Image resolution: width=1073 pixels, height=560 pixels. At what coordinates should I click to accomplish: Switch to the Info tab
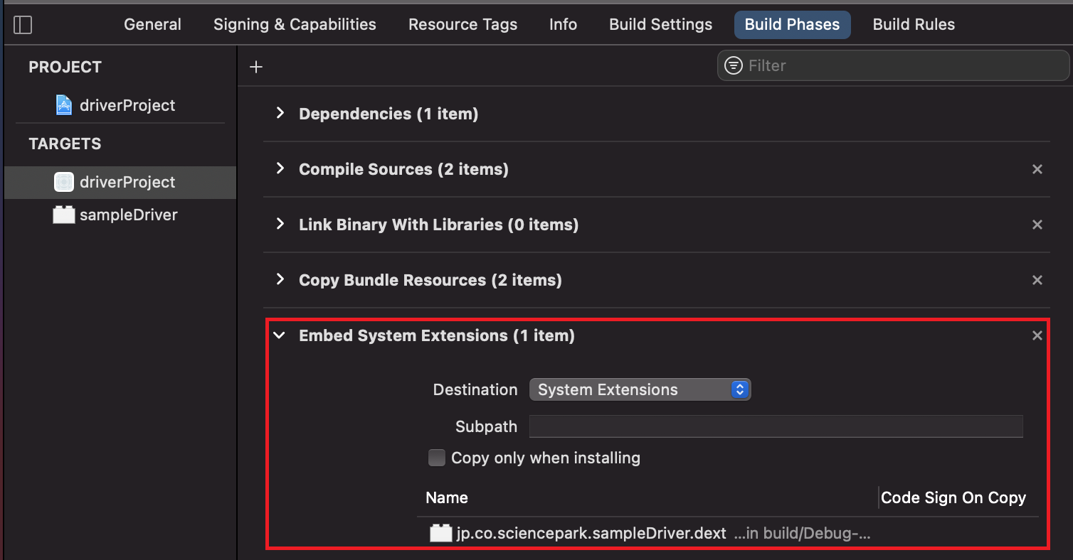tap(563, 24)
